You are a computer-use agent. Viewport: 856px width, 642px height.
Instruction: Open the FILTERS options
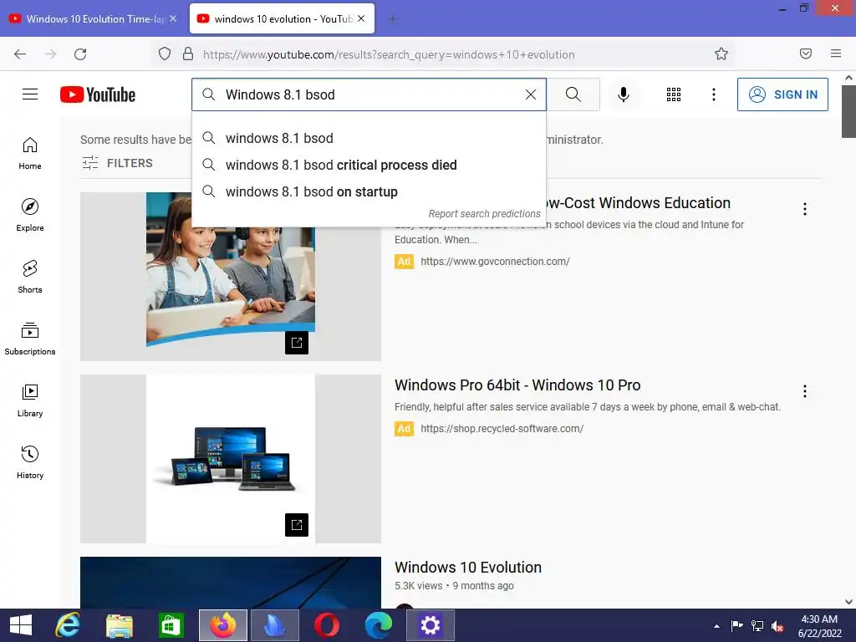[117, 163]
